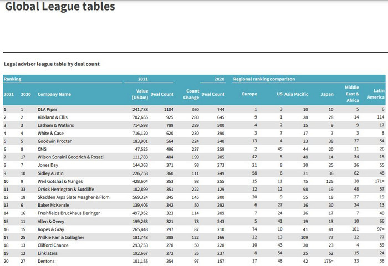Select 'Willkie Farr & Gallagher' cell
388x266 pixels.
(61, 237)
